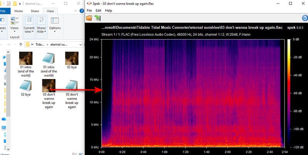Open Explorer's blue help question-mark icon

click(82, 11)
